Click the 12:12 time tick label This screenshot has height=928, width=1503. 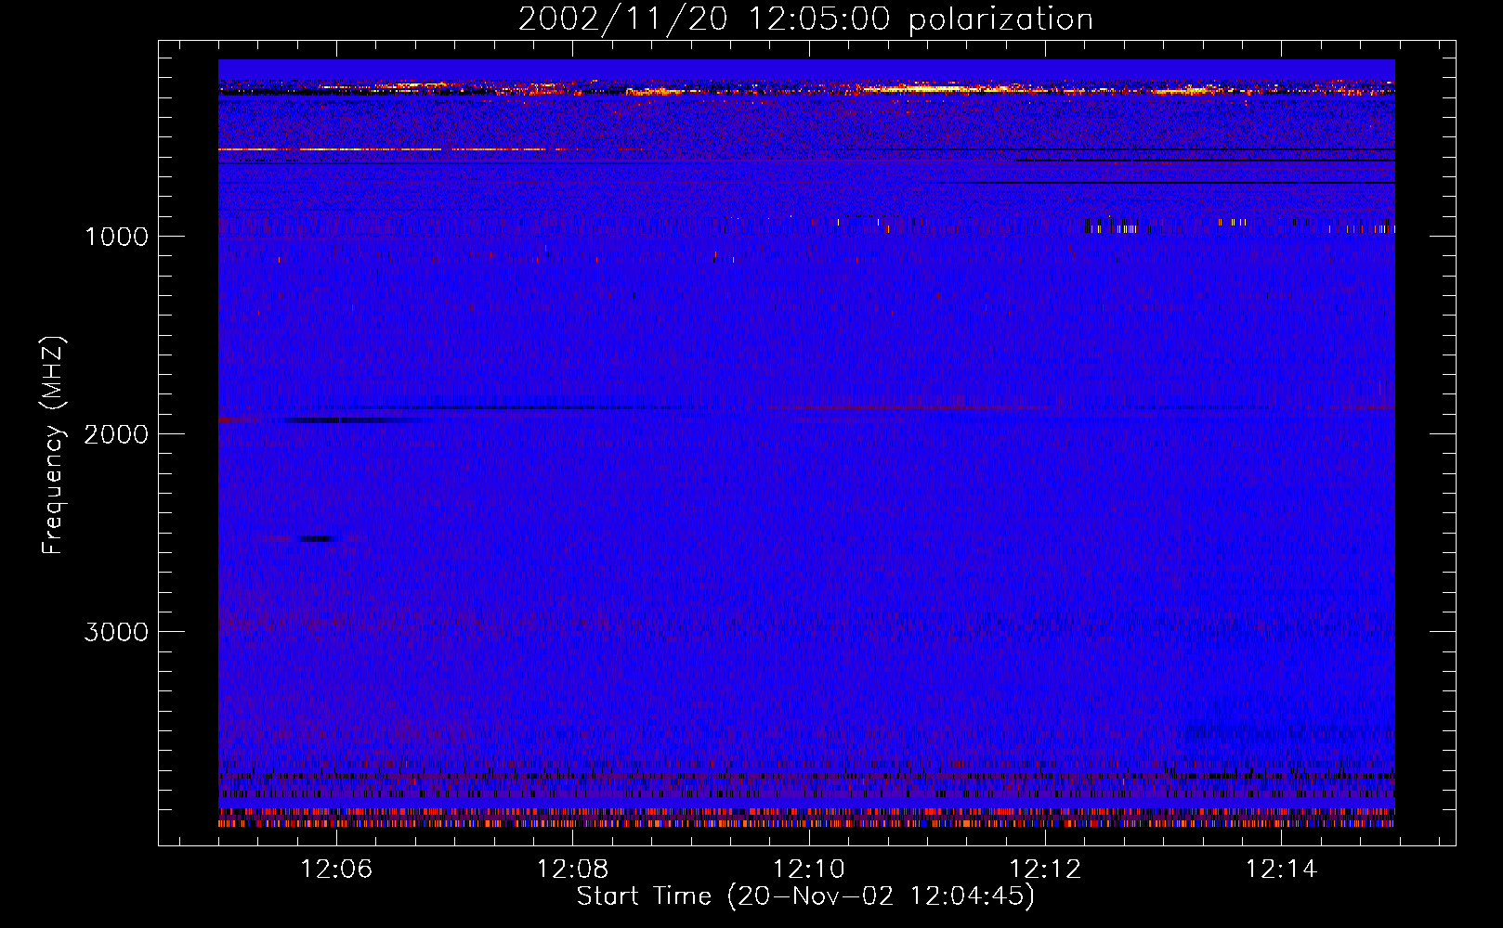[x=1046, y=870]
